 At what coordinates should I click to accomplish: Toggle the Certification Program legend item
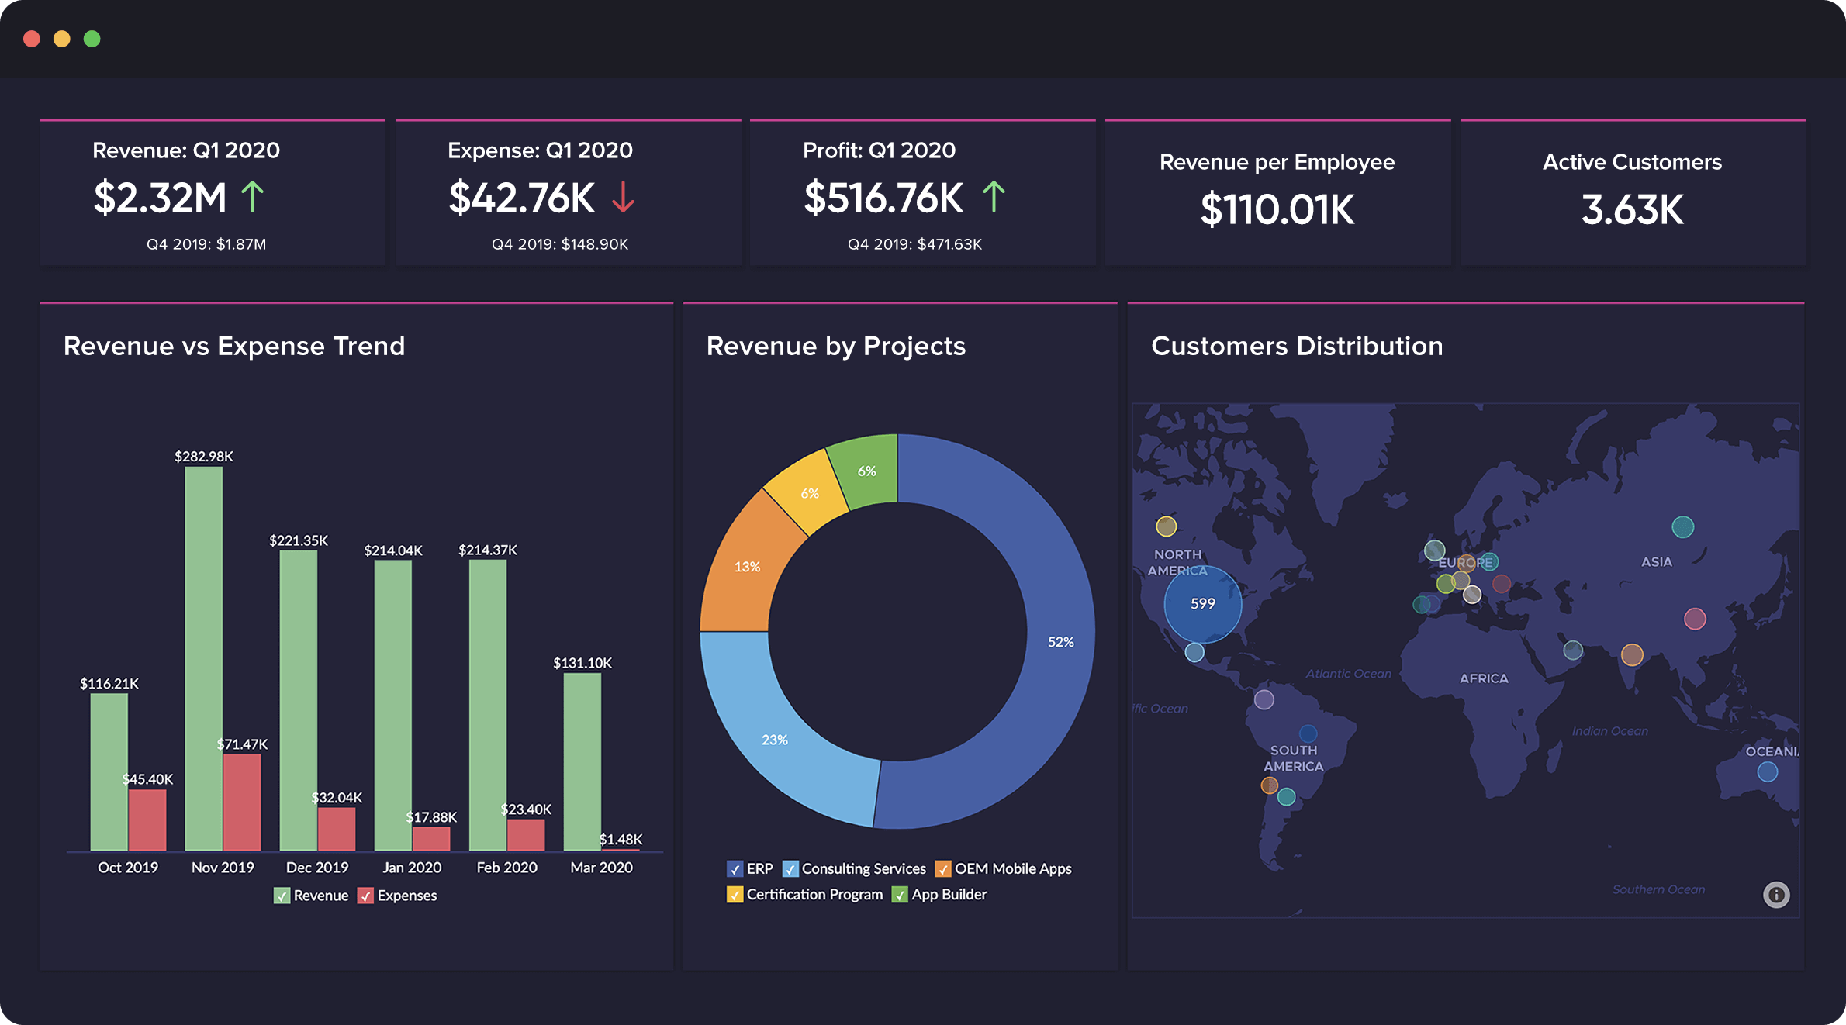click(735, 895)
